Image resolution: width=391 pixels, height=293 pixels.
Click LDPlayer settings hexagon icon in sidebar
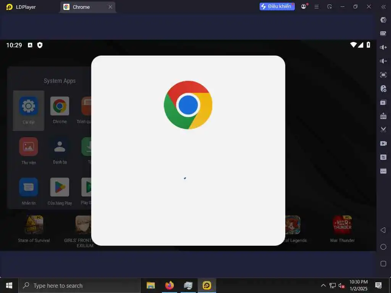click(x=383, y=20)
